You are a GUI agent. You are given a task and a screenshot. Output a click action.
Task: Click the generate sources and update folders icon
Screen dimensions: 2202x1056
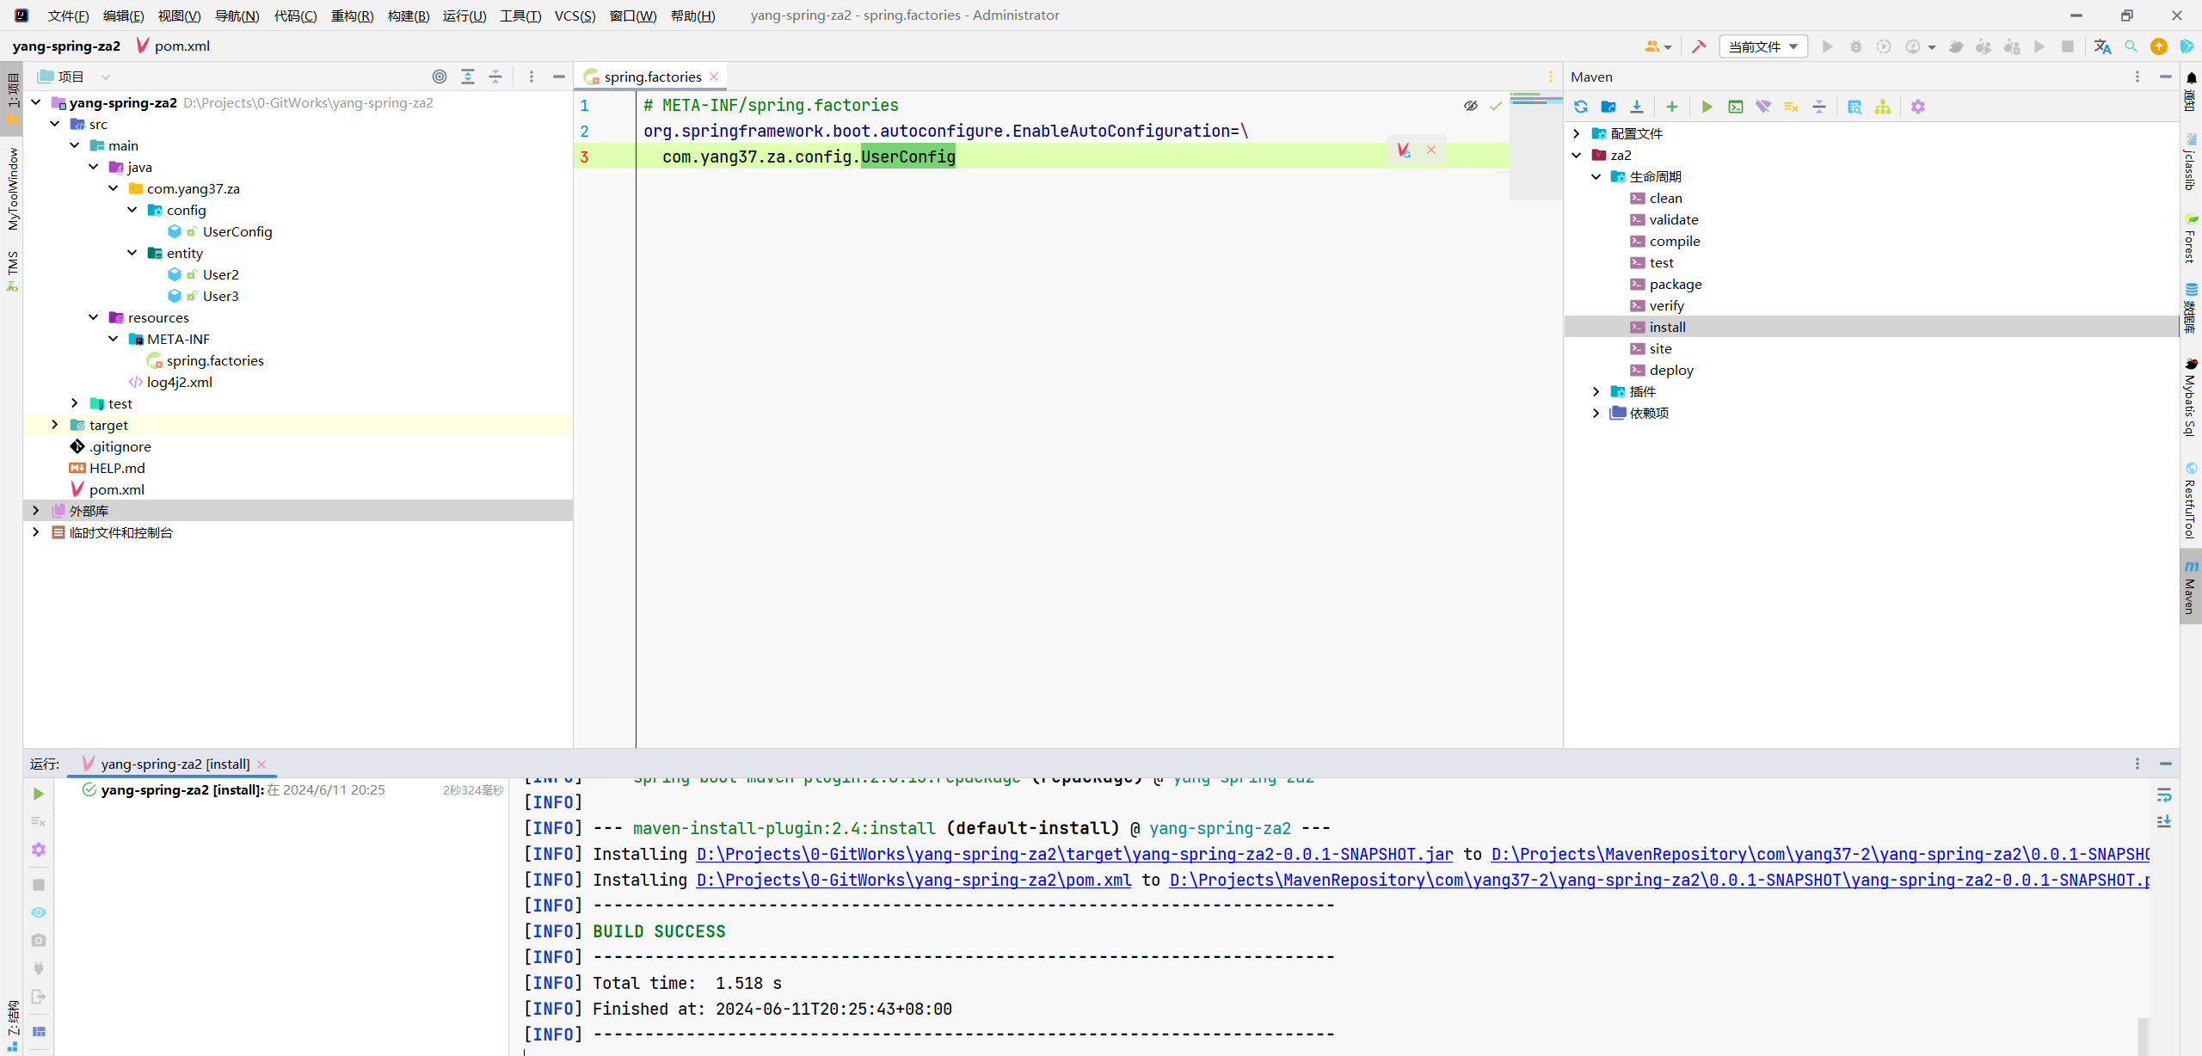tap(1608, 107)
